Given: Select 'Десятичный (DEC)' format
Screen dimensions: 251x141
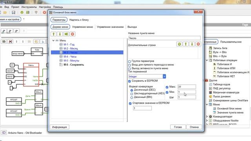Looking at the screenshot, I should pos(132,90).
